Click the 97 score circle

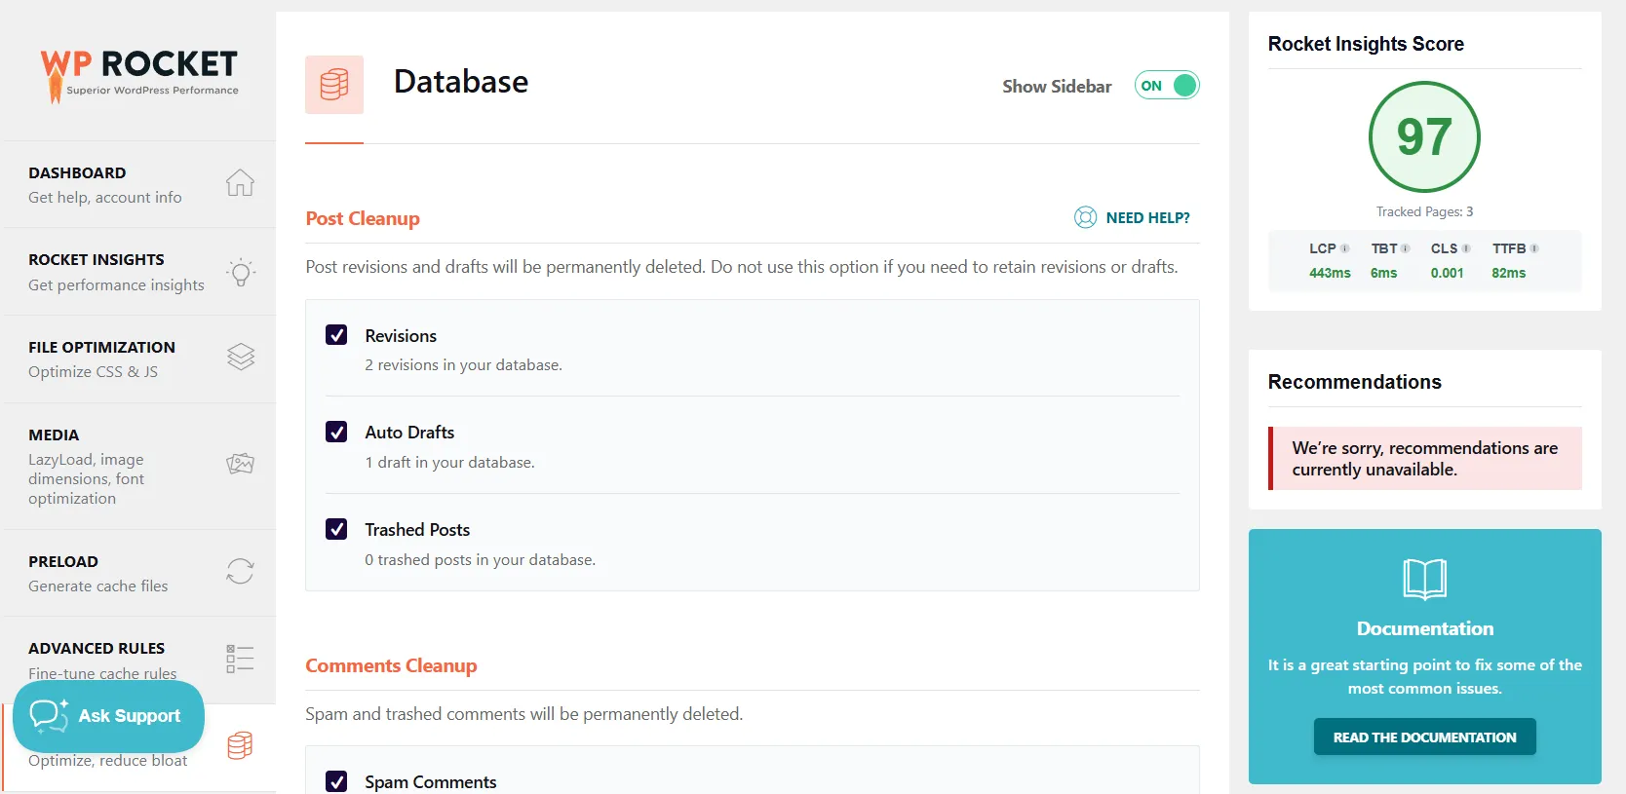click(1424, 136)
